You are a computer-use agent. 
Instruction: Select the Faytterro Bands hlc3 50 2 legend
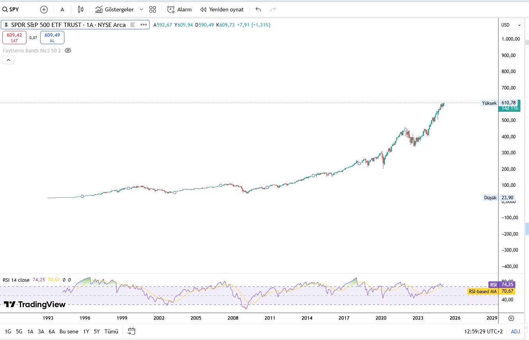click(32, 50)
